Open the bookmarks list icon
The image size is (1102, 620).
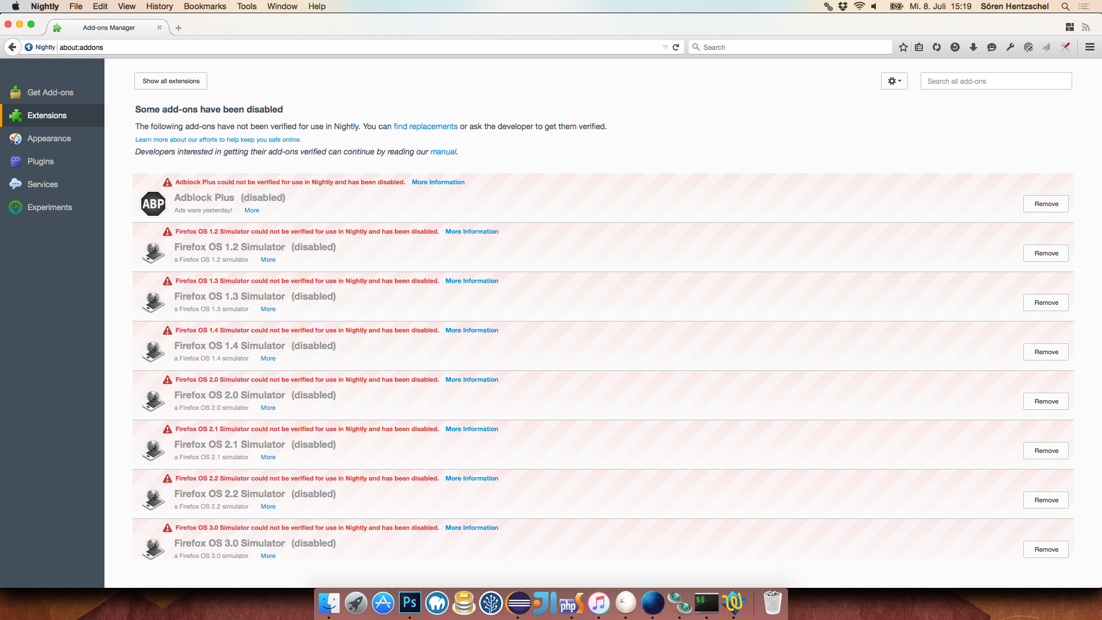919,47
